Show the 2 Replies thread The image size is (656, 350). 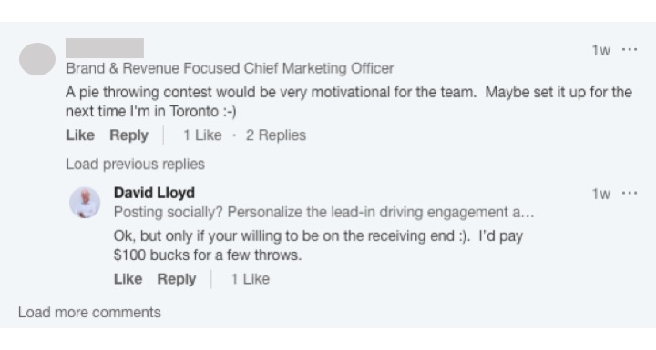click(276, 135)
